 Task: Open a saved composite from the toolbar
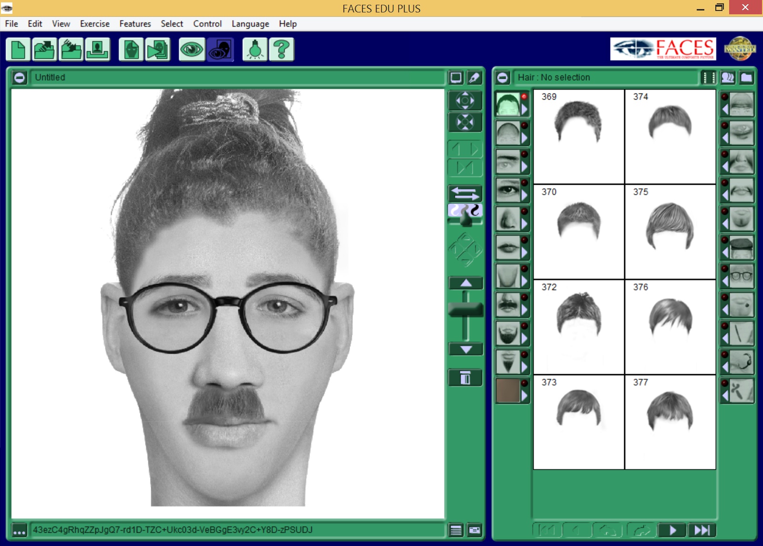point(44,50)
